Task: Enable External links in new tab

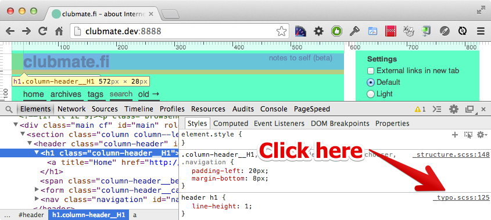Action: pos(371,71)
